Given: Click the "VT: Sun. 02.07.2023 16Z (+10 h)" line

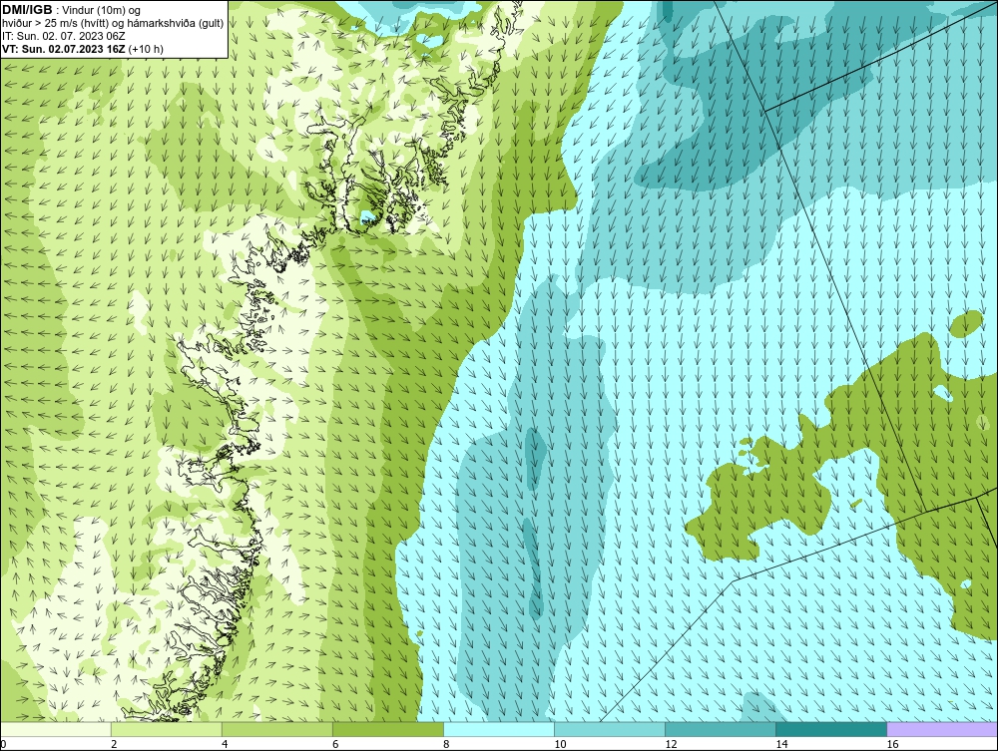Looking at the screenshot, I should point(83,49).
